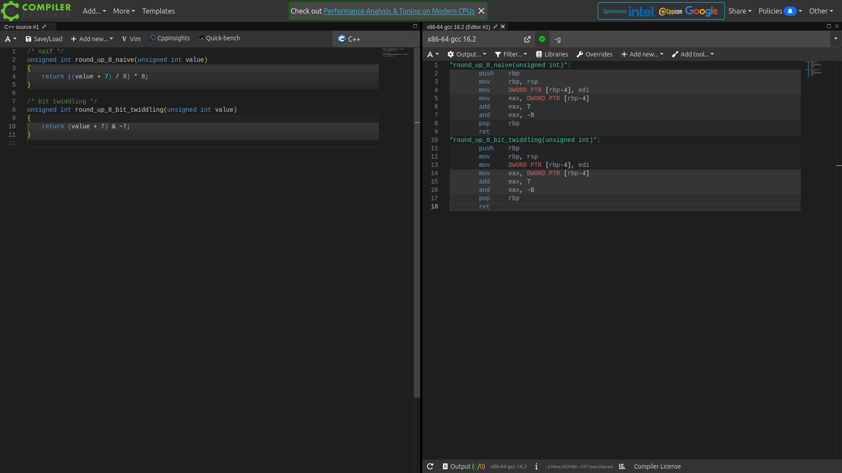Image resolution: width=842 pixels, height=473 pixels.
Task: Open the compiler pop-out link icon
Action: pyautogui.click(x=527, y=39)
